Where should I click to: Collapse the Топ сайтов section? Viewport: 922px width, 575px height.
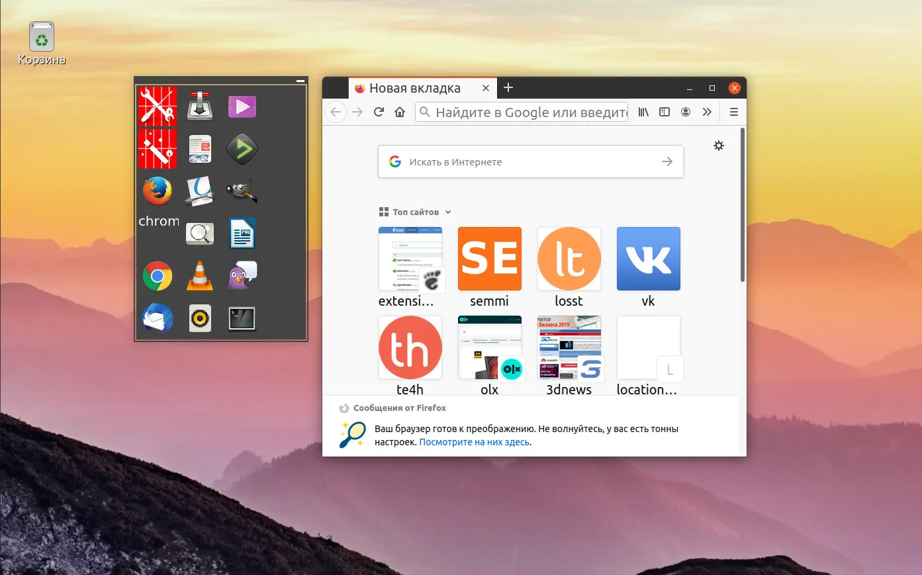tap(415, 212)
